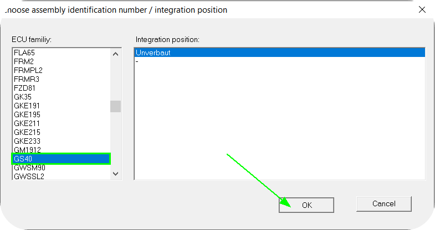Select FRM2 ECU family
435x230 pixels.
coord(24,61)
